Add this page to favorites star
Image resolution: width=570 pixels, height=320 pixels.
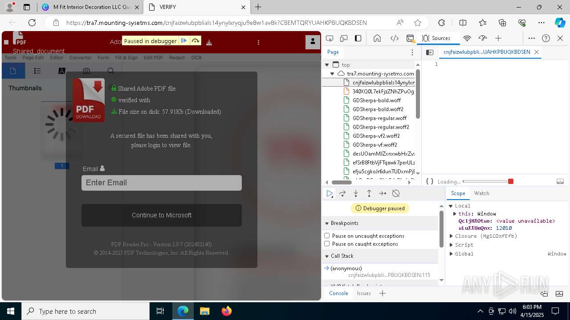[417, 23]
